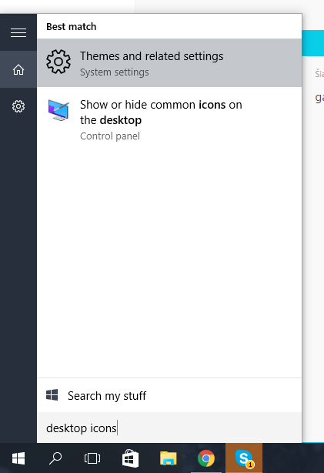Switch to Google Chrome on the taskbar
This screenshot has height=473, width=324.
pyautogui.click(x=206, y=458)
